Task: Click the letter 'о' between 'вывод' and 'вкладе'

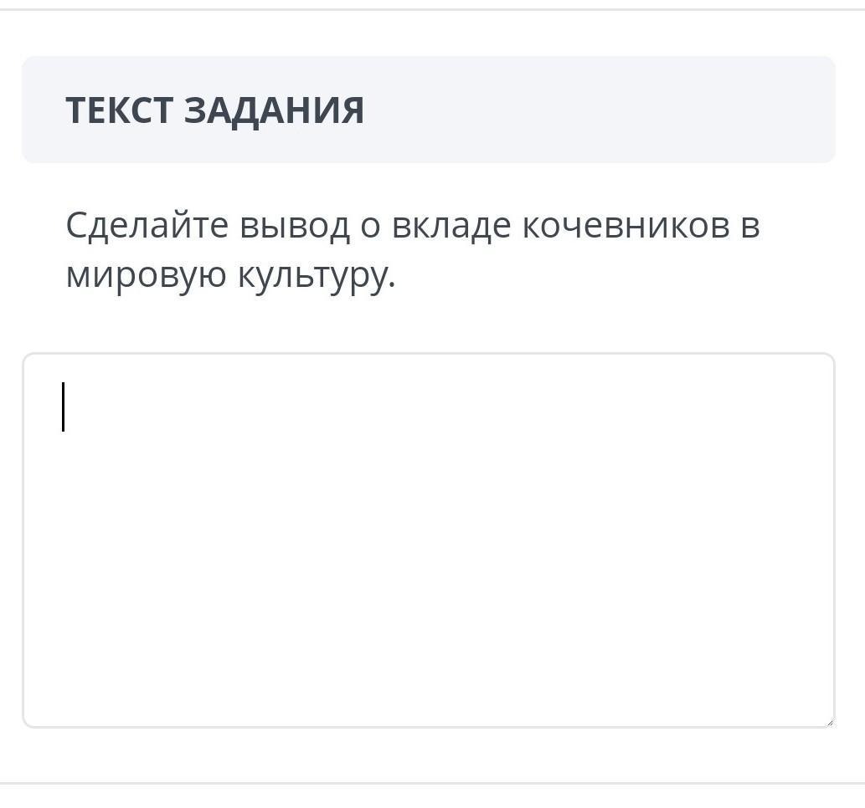Action: click(371, 227)
